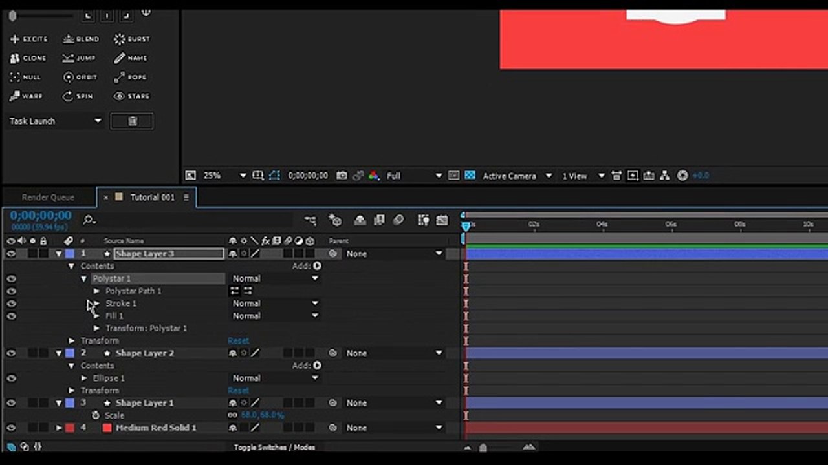Click the Spin tool icon
The width and height of the screenshot is (828, 465).
click(x=68, y=96)
